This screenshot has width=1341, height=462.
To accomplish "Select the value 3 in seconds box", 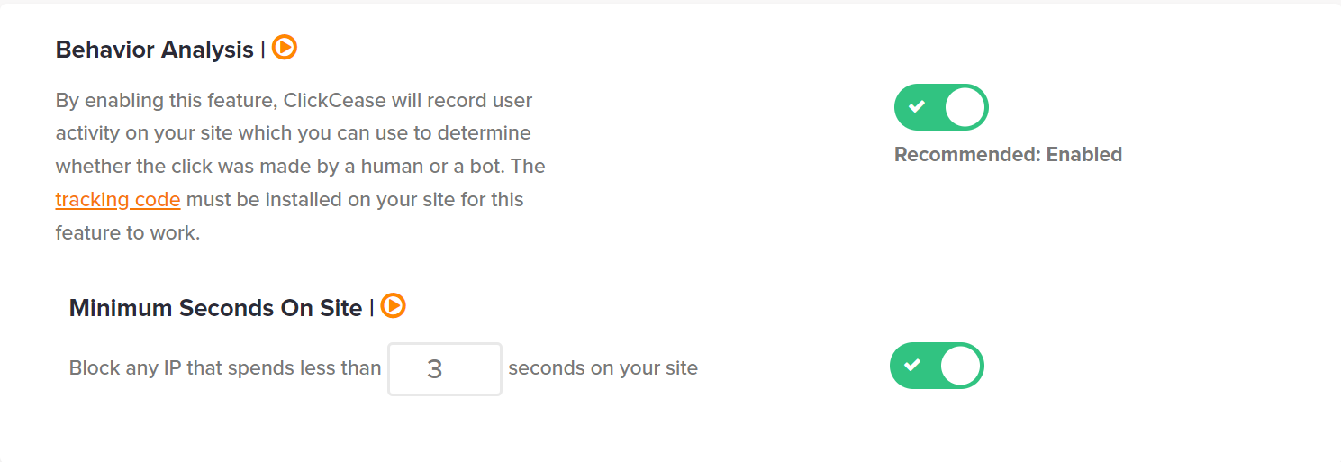I will [x=435, y=369].
